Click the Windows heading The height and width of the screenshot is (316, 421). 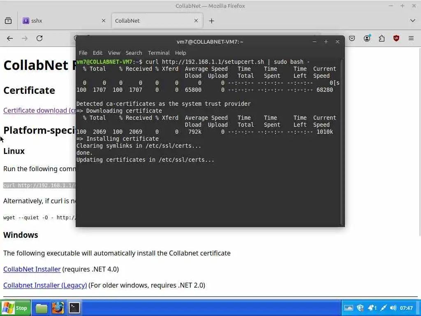[x=21, y=235]
